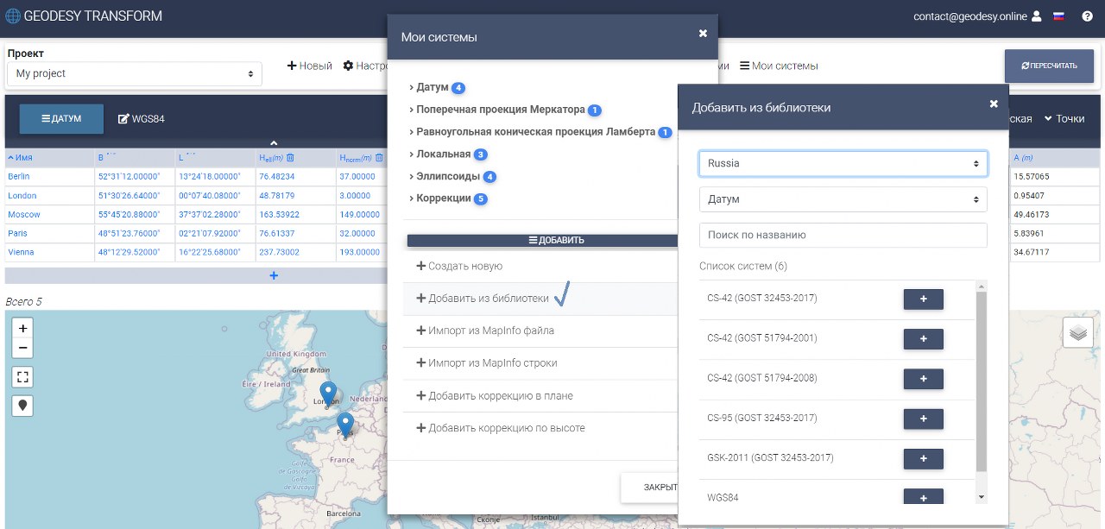
Task: Close the Добавить из библиотеки dialog
Action: 994,104
